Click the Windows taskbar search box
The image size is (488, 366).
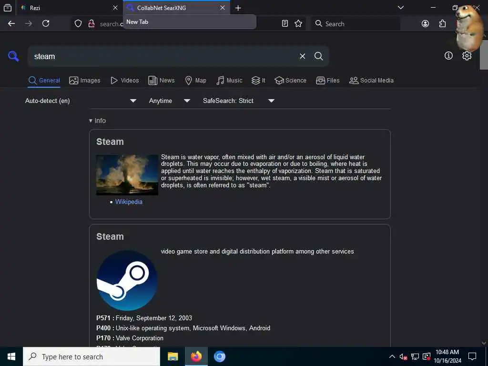91,356
